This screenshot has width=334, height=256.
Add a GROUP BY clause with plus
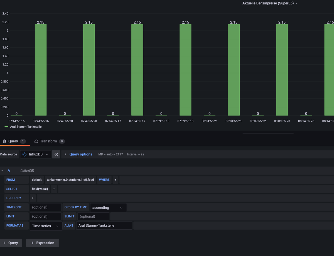click(x=33, y=198)
